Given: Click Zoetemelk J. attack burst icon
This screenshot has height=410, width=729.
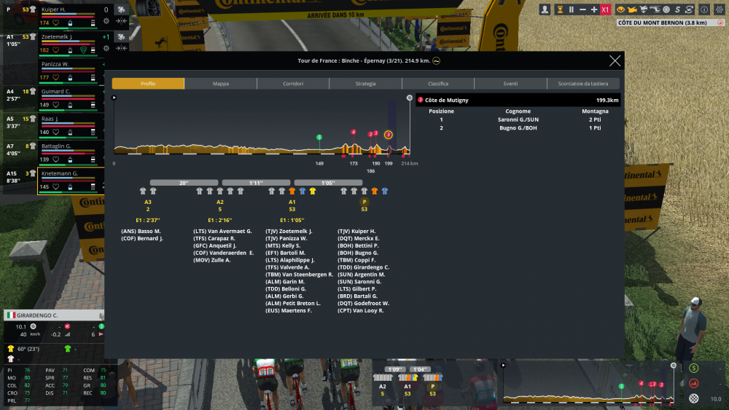Looking at the screenshot, I should coord(121,36).
